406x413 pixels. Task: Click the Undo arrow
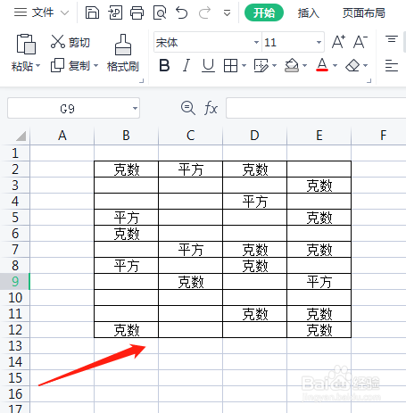pyautogui.click(x=182, y=12)
